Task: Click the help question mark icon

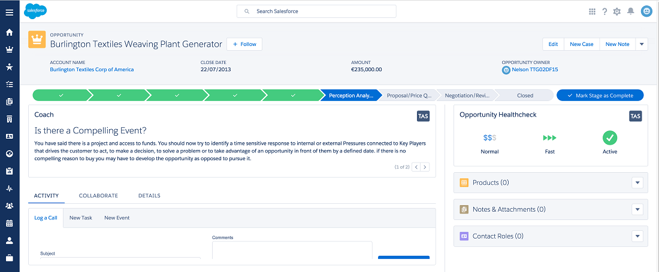Action: click(604, 12)
